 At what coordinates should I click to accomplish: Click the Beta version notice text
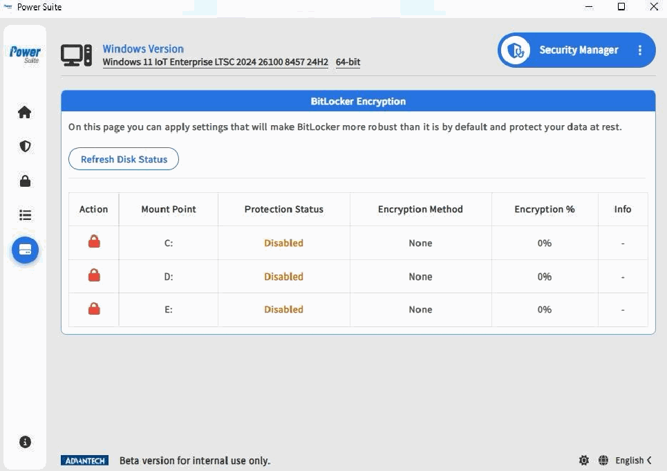195,461
